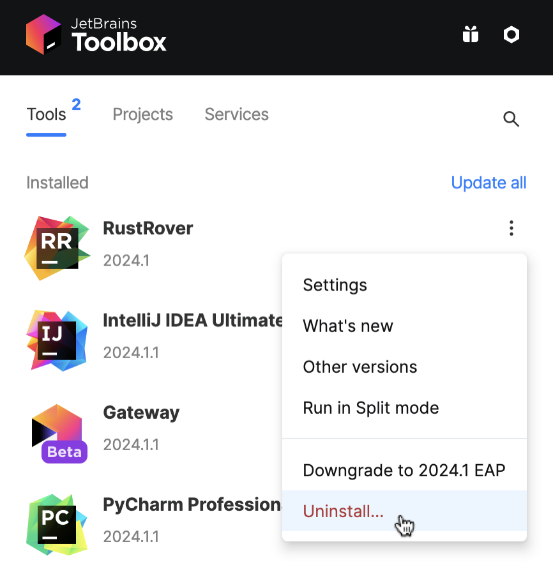Choose Uninstall from the context menu

(x=343, y=511)
